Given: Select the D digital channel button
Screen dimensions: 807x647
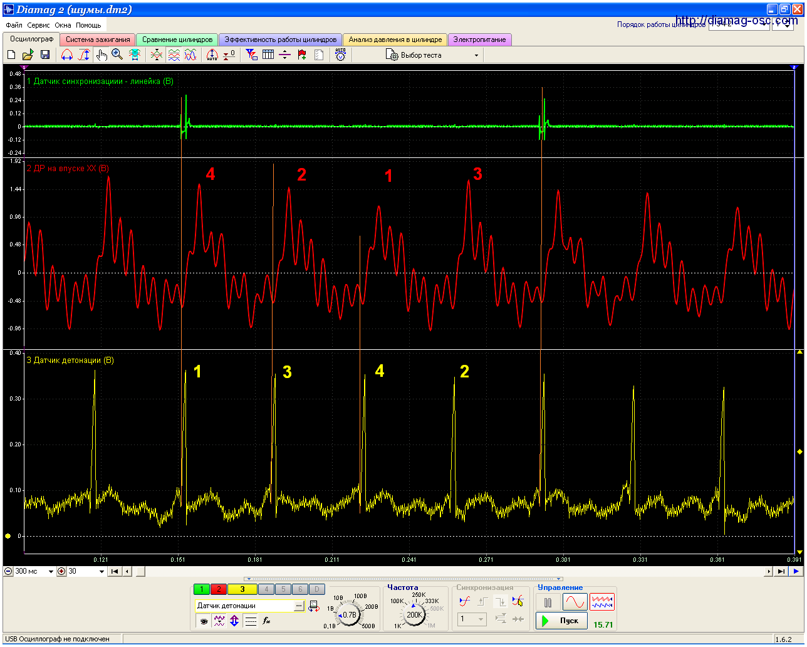Looking at the screenshot, I should point(317,589).
